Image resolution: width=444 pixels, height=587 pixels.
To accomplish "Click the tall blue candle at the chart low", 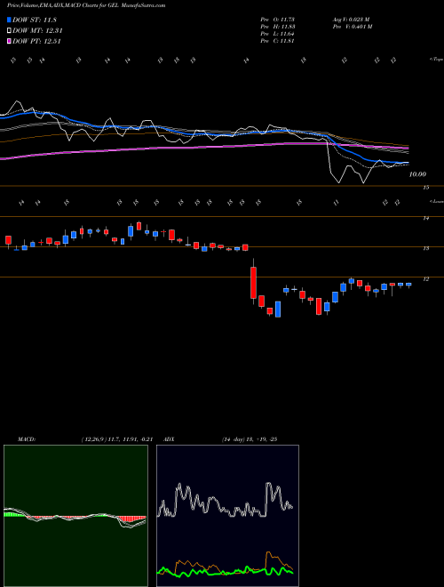I will tap(278, 310).
